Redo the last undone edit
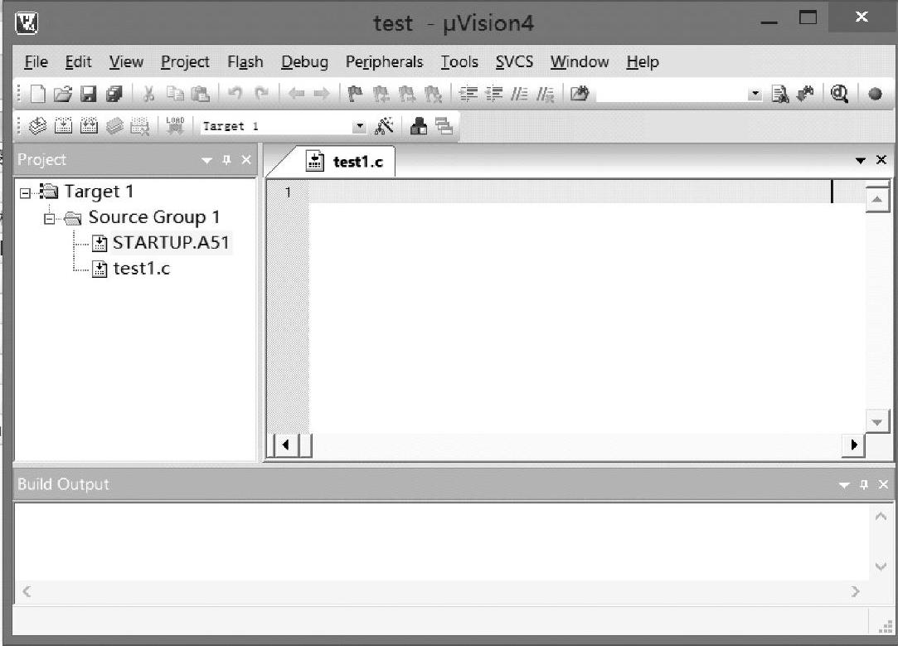This screenshot has height=646, width=898. pyautogui.click(x=262, y=93)
